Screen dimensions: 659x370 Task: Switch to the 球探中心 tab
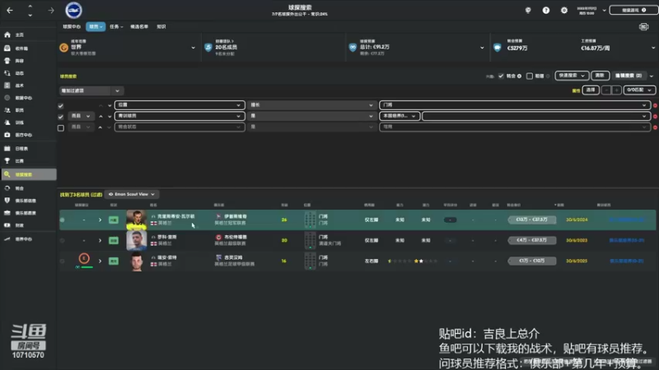[x=72, y=26]
